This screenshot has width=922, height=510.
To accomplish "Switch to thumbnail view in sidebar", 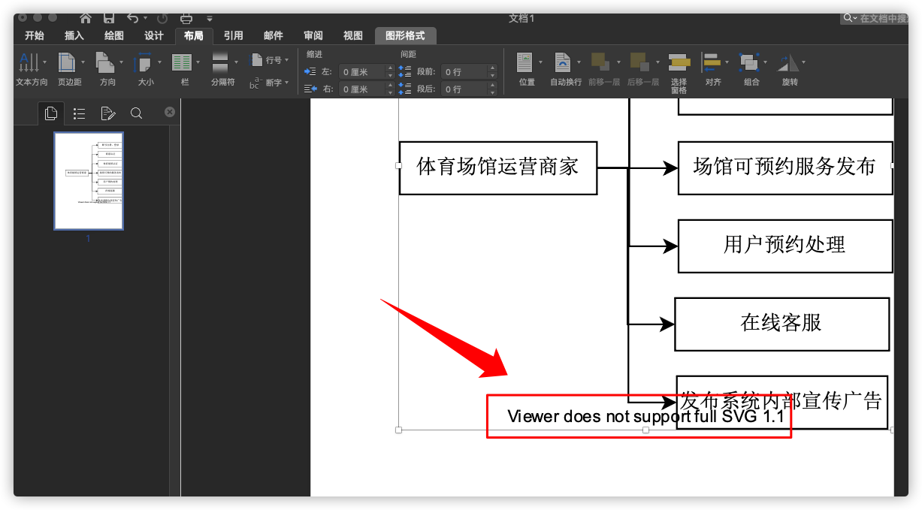I will click(x=50, y=113).
